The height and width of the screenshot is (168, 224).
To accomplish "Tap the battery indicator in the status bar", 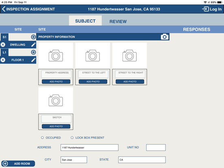I will 220,2.
